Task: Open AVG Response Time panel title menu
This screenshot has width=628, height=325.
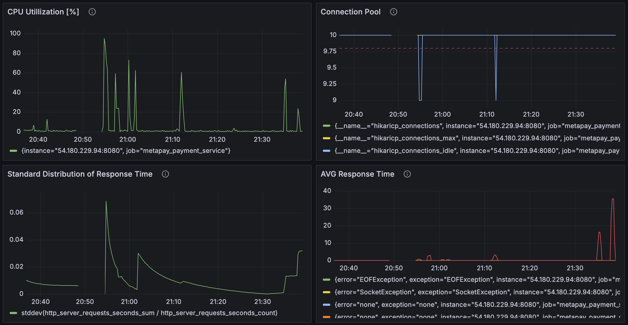Action: click(357, 174)
